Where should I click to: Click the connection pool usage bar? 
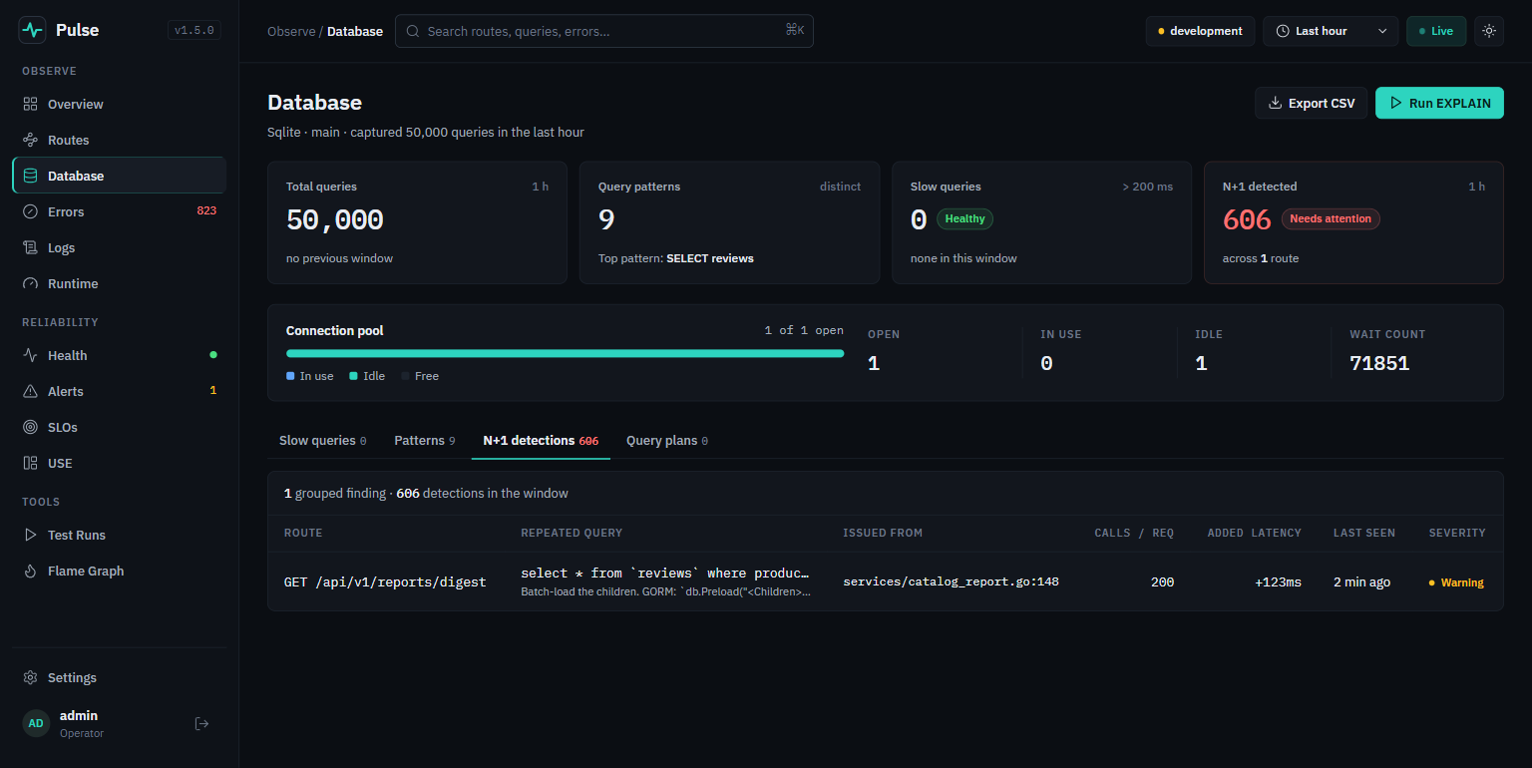[x=565, y=353]
